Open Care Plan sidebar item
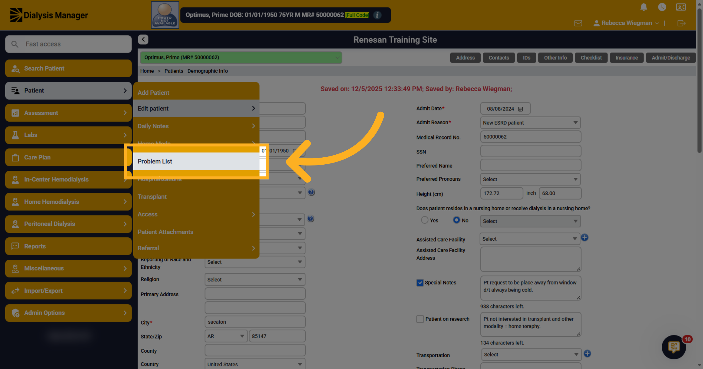Image resolution: width=703 pixels, height=369 pixels. [68, 157]
